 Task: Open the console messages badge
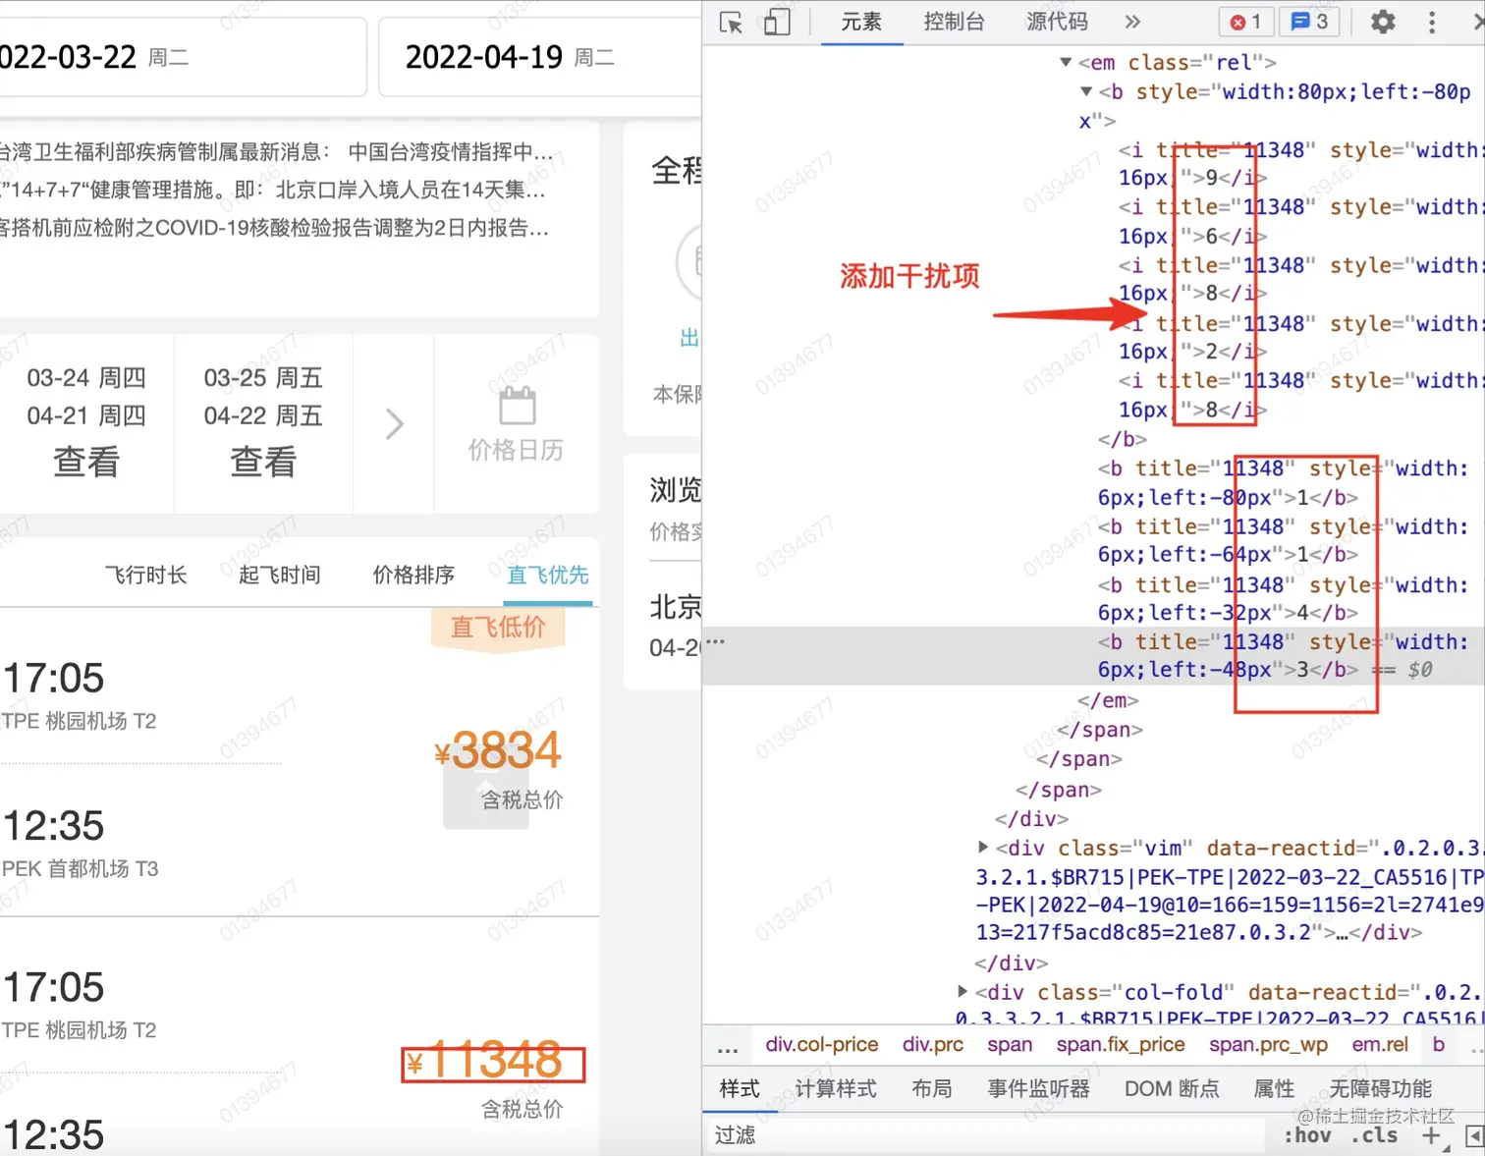[1308, 22]
